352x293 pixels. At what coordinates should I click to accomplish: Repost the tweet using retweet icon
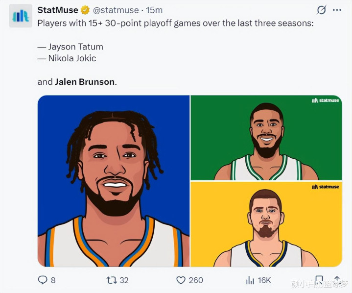(x=111, y=280)
